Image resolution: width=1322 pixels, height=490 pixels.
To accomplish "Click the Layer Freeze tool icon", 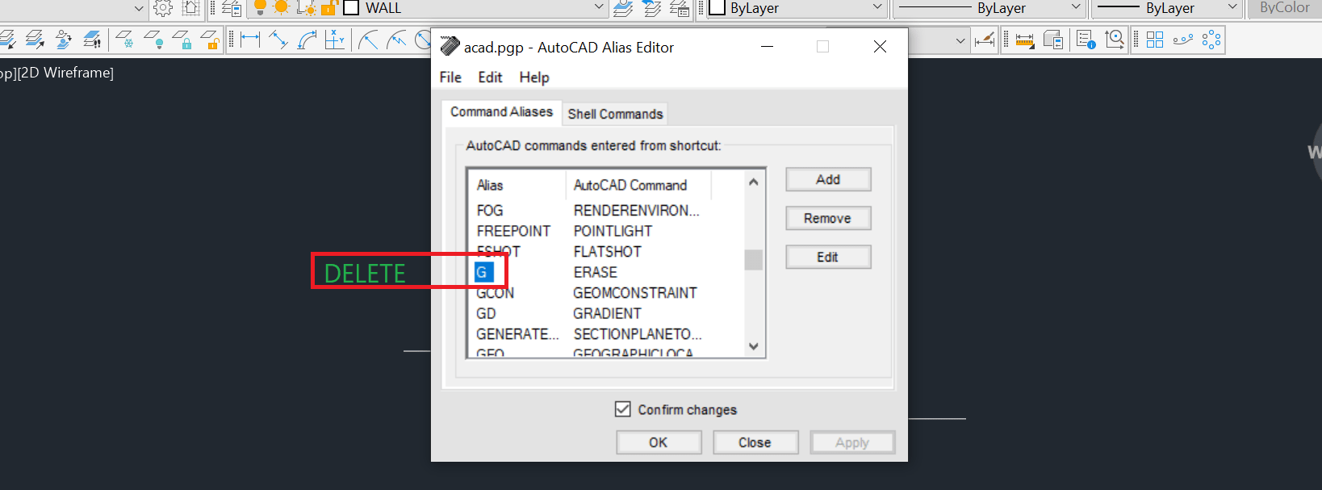I will pos(123,40).
